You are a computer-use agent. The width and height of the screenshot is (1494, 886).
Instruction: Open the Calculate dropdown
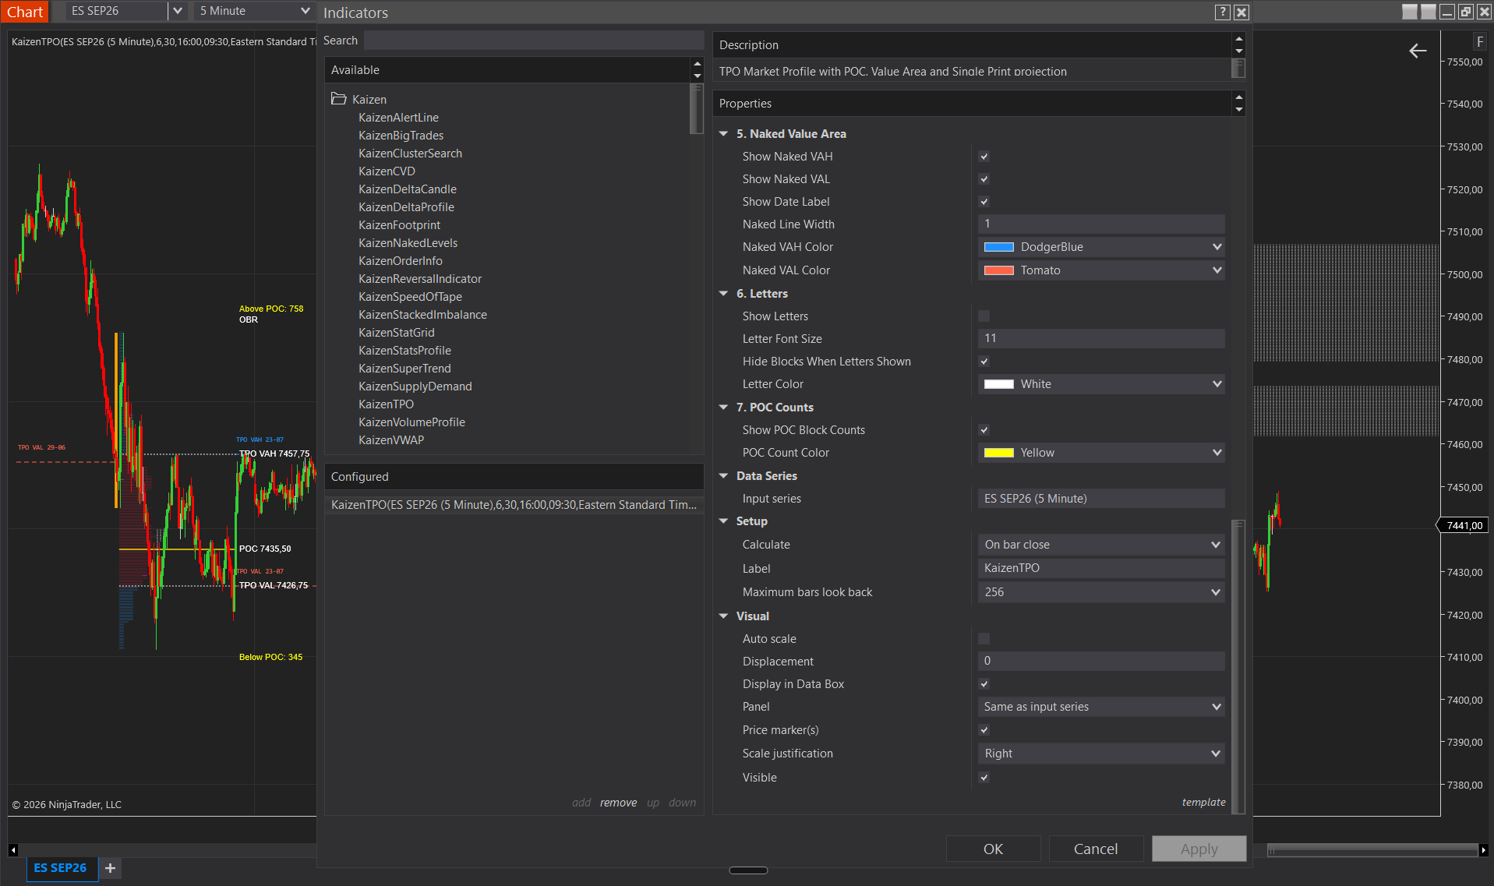point(1101,545)
